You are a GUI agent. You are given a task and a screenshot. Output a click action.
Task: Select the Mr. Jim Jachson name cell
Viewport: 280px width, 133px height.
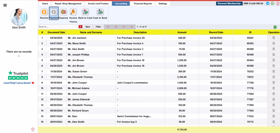[x=91, y=38]
